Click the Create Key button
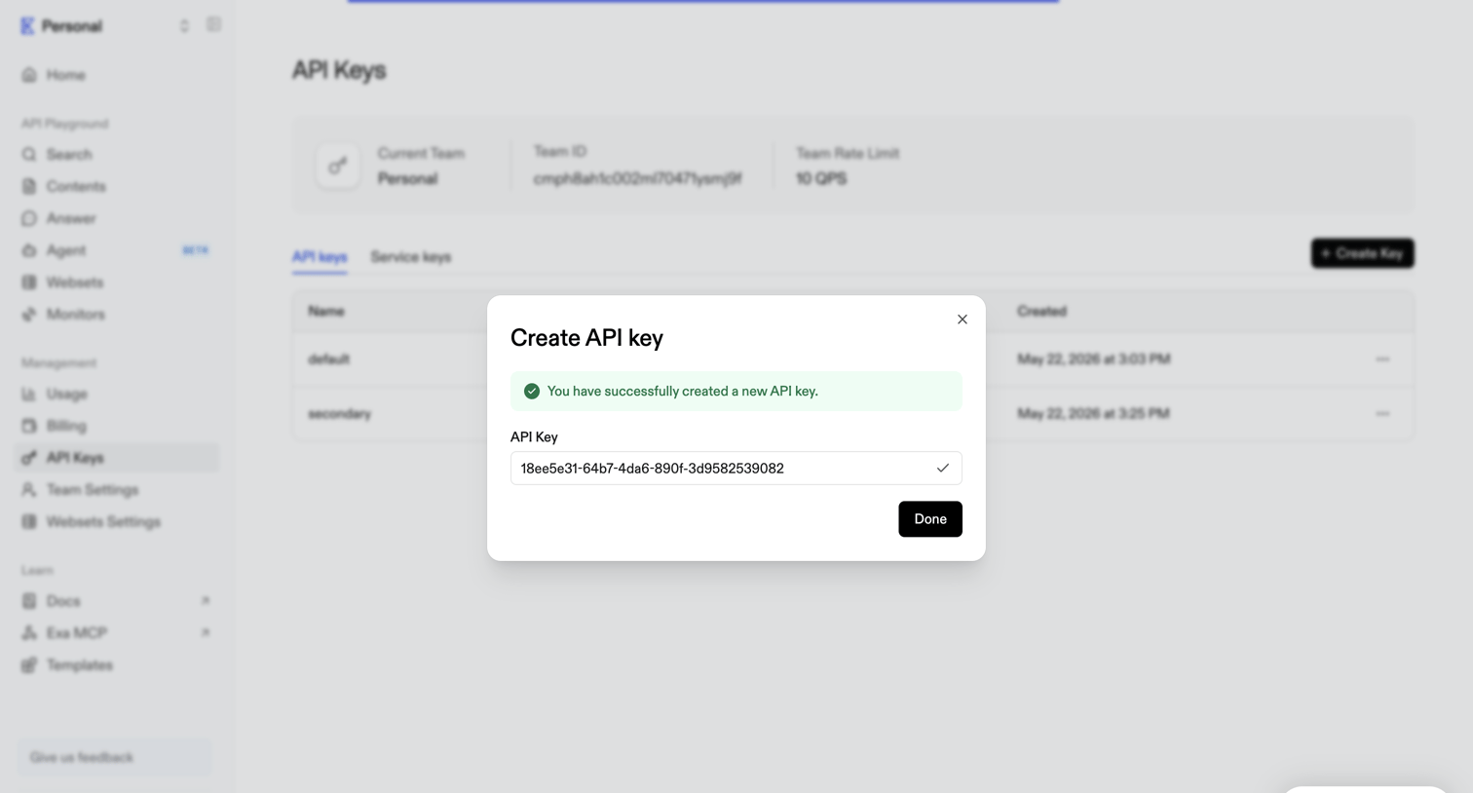The height and width of the screenshot is (793, 1473). [x=1362, y=253]
